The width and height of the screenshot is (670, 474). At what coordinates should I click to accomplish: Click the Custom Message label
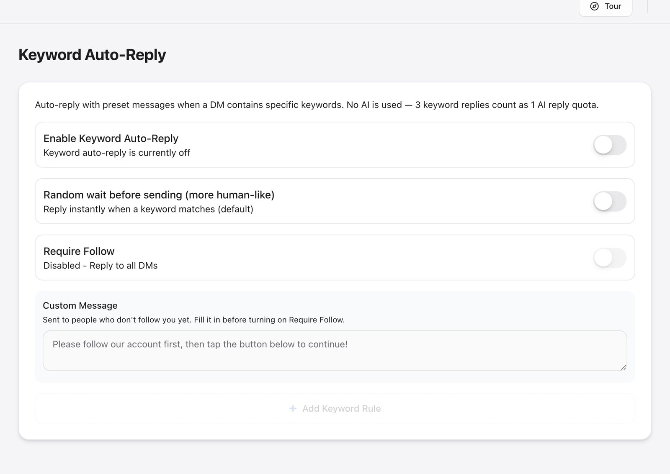[x=80, y=305]
